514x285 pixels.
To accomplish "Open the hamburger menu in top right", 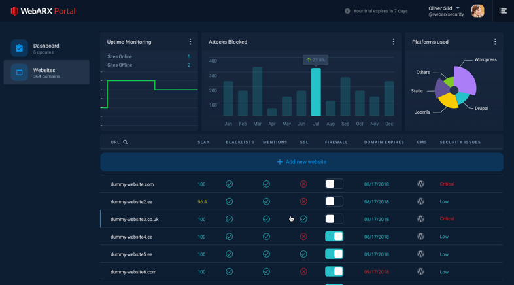I will [x=503, y=11].
